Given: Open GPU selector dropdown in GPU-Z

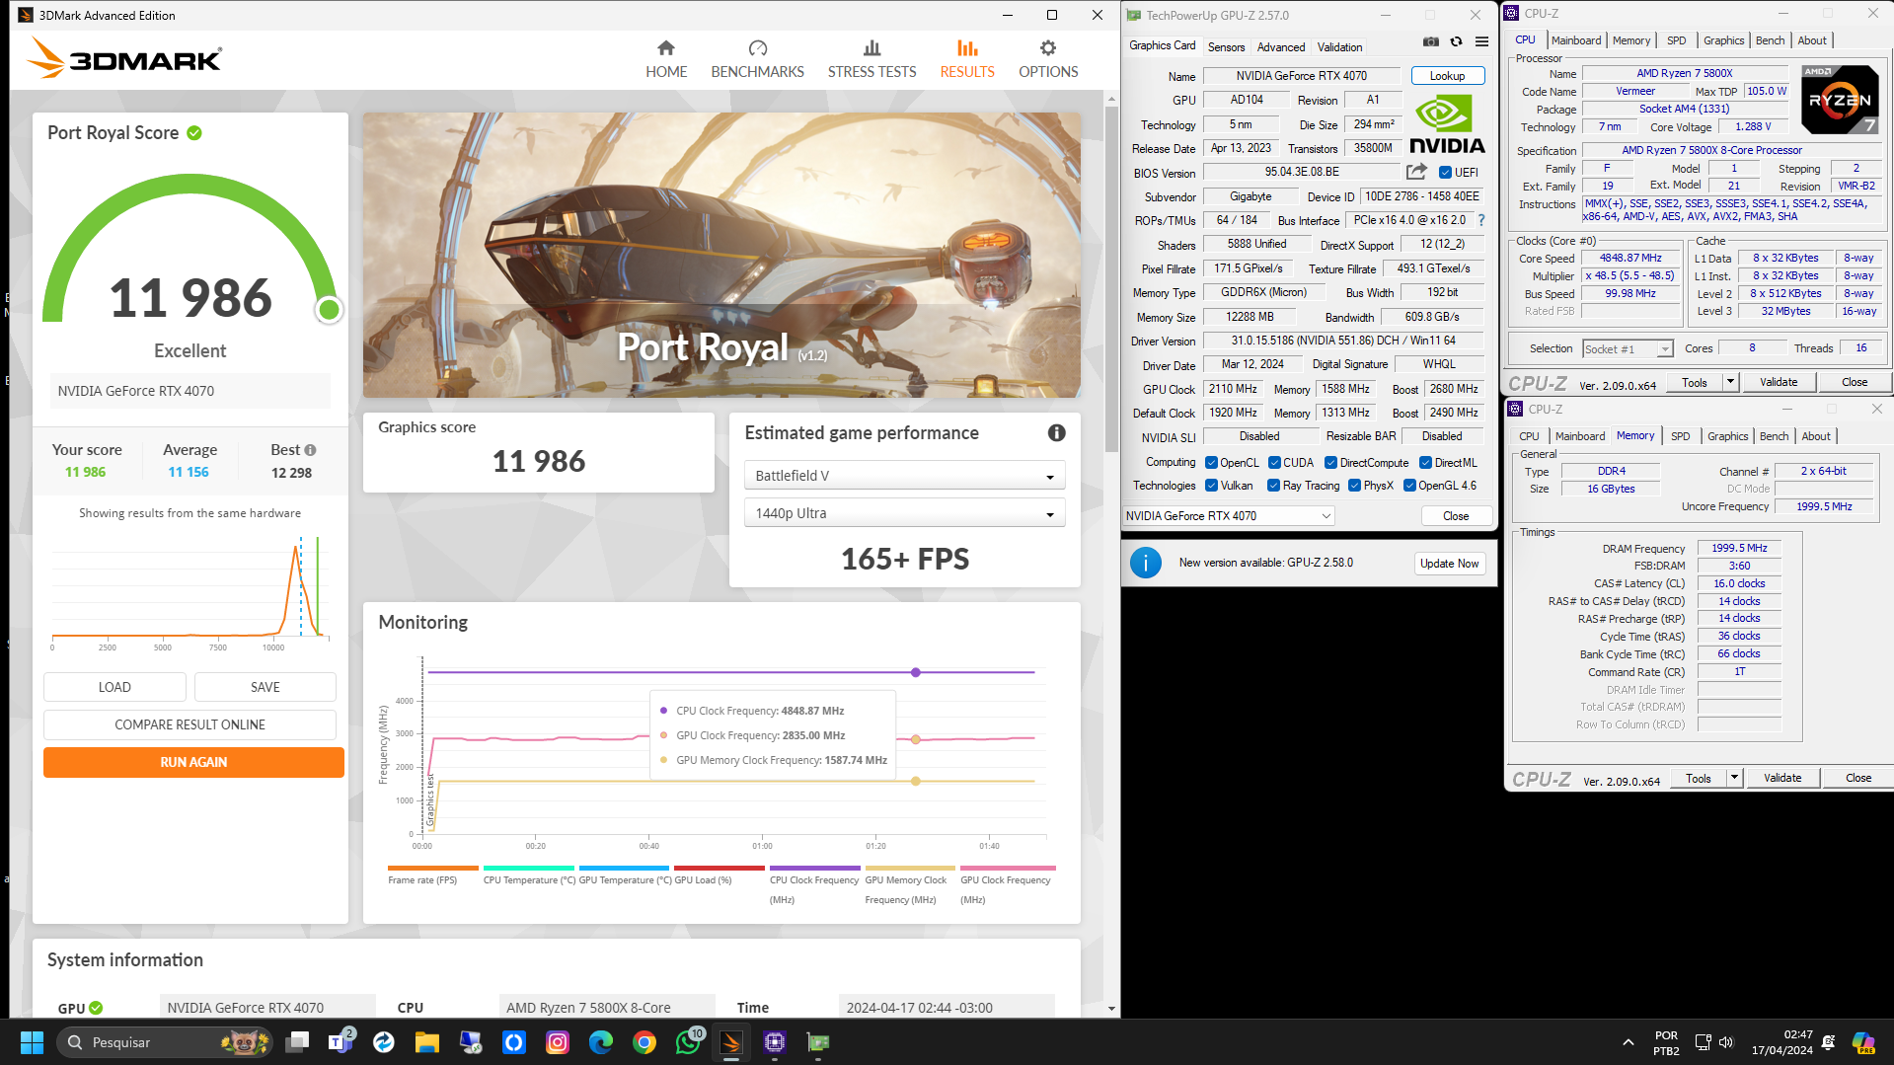Looking at the screenshot, I should 1229,516.
